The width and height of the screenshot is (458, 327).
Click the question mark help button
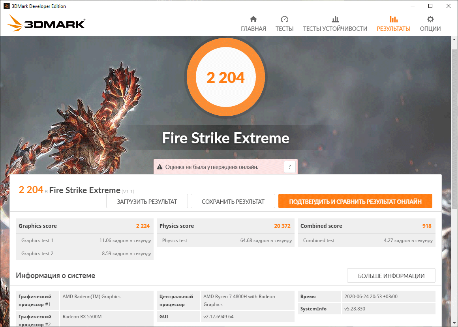[289, 167]
